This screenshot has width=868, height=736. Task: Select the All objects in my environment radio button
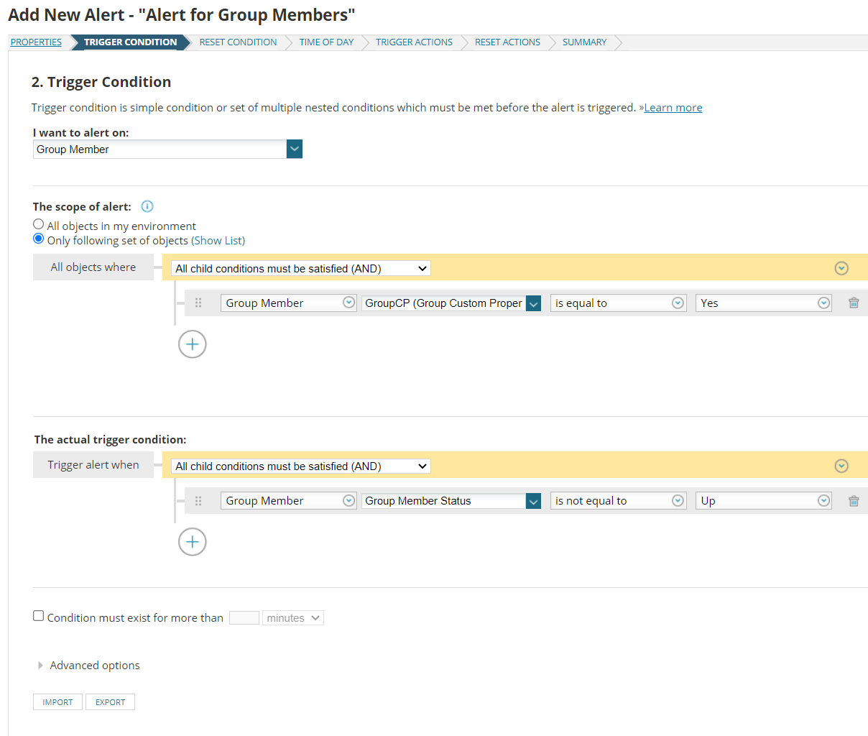[37, 224]
